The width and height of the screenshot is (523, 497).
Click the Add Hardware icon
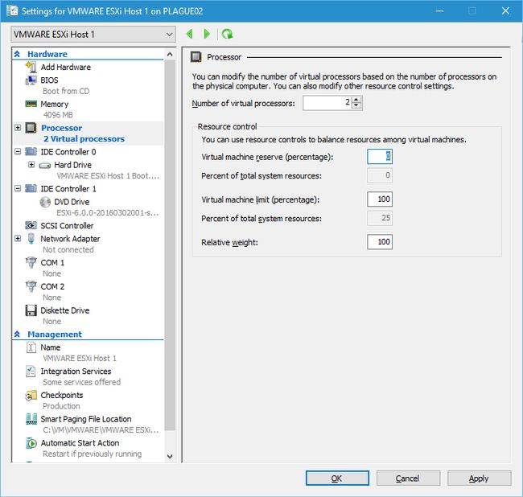tap(31, 67)
